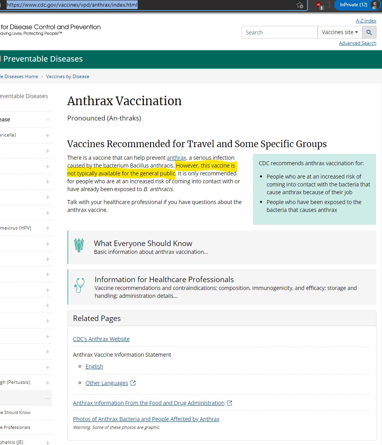382x445 pixels.
Task: Click the Preventable Diseases sidebar heading
Action: click(24, 96)
